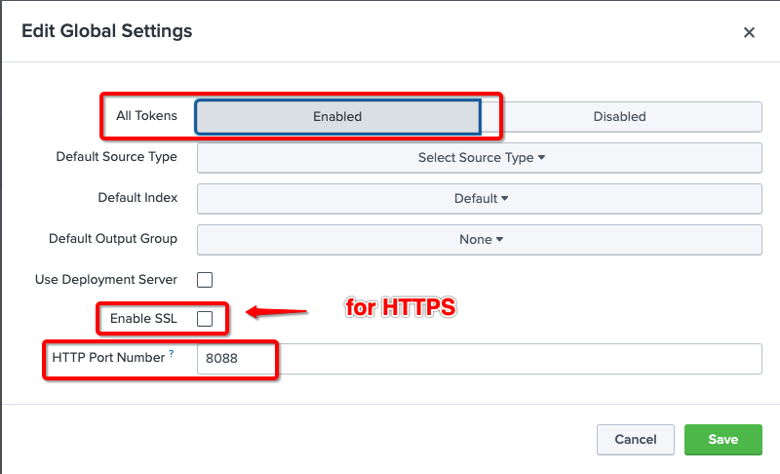Tick the Use Deployment Server checkbox
Viewport: 780px width, 474px height.
click(x=205, y=280)
